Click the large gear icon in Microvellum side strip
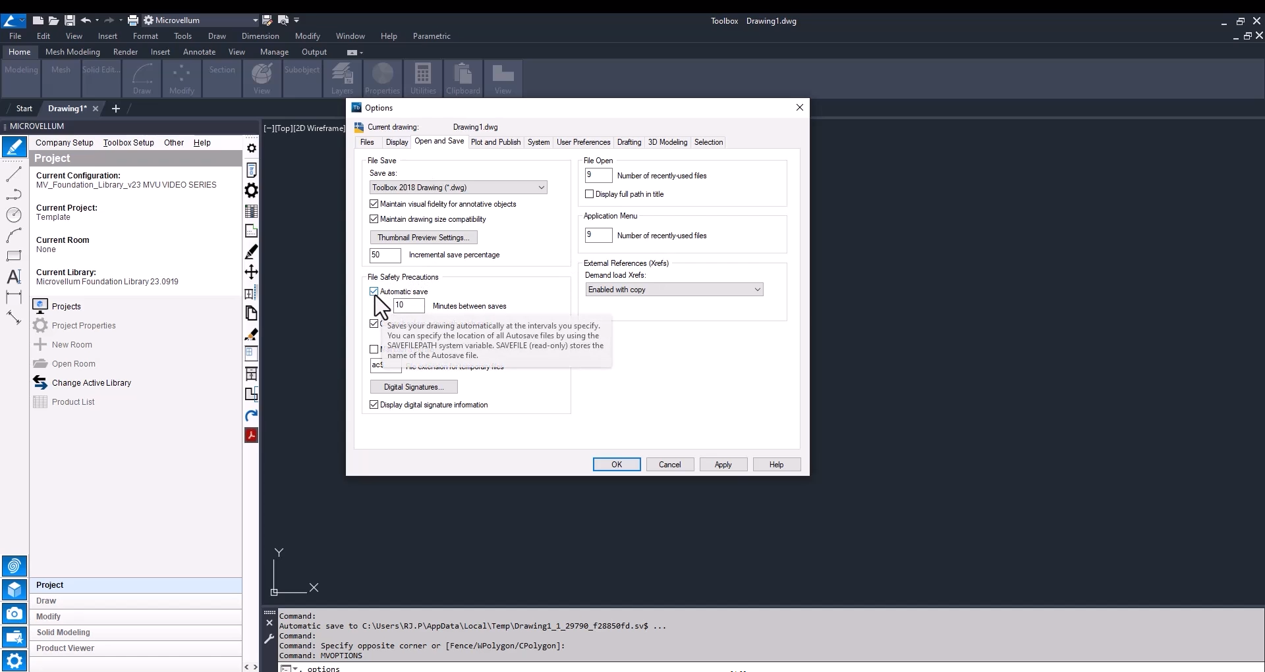 point(251,190)
